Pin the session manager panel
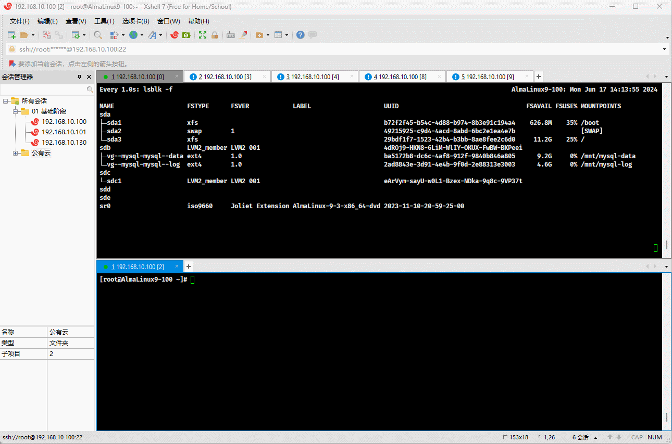The image size is (672, 444). click(80, 77)
